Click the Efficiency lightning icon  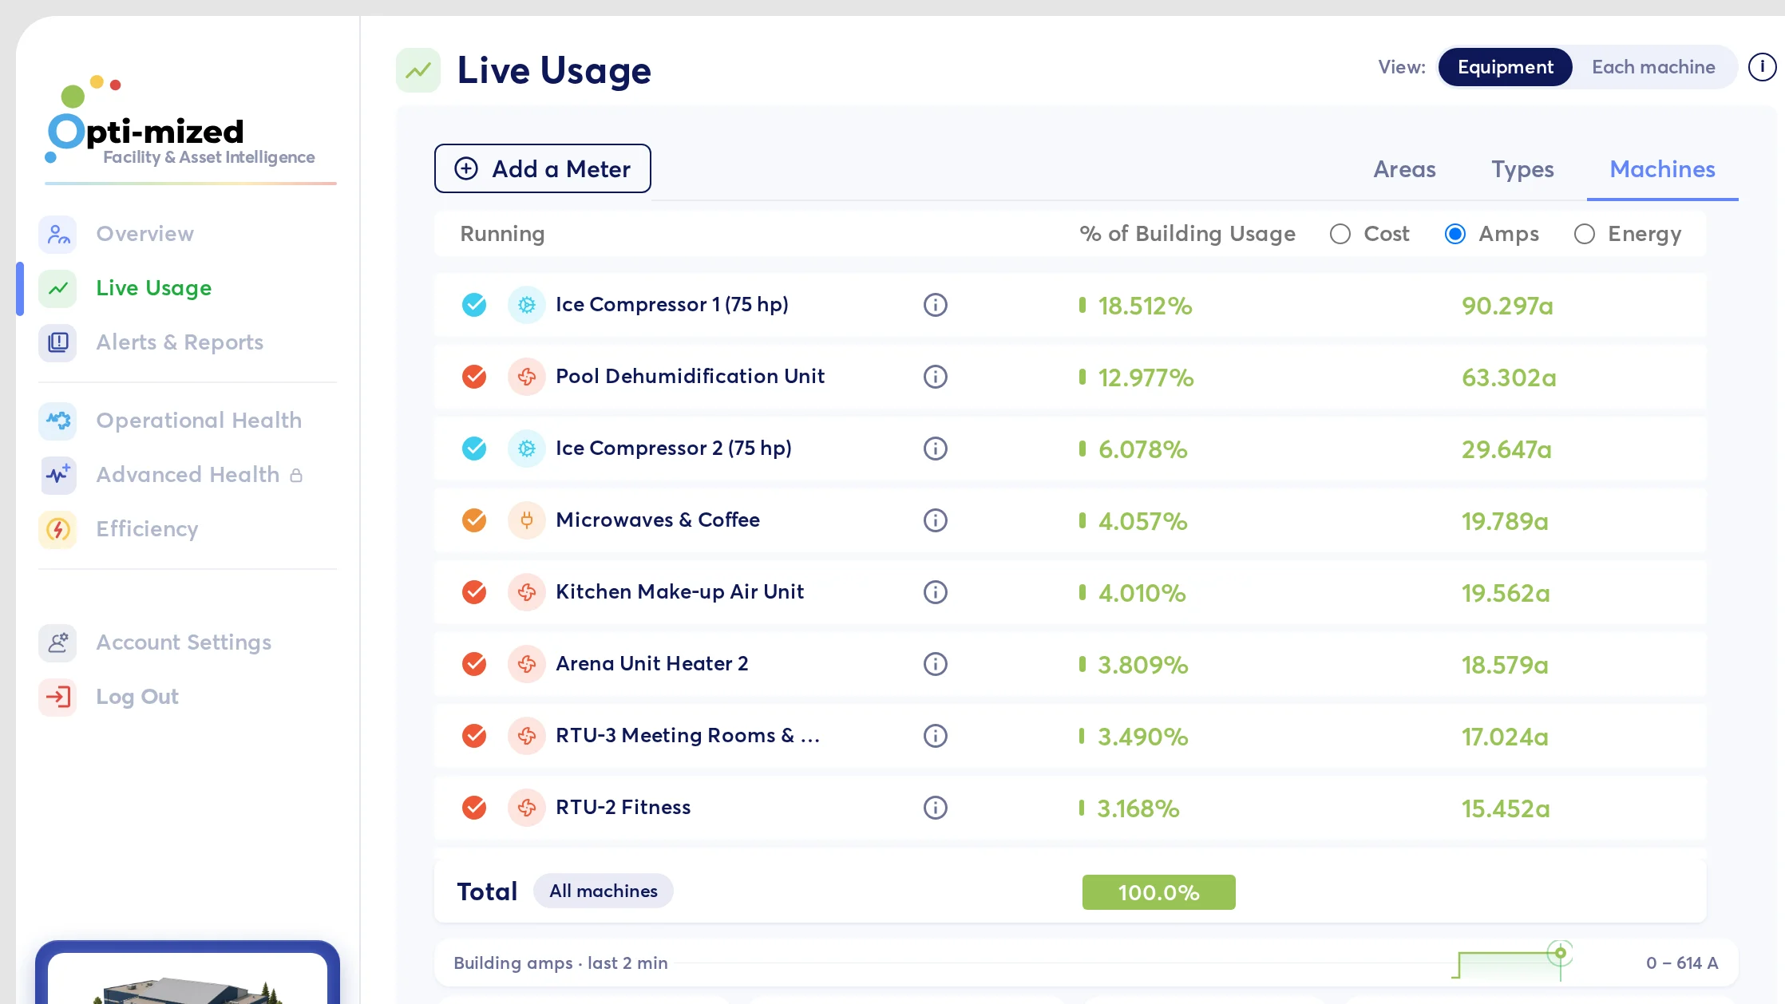point(57,529)
